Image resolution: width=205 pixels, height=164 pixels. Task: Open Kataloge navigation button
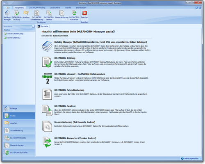[19, 108]
